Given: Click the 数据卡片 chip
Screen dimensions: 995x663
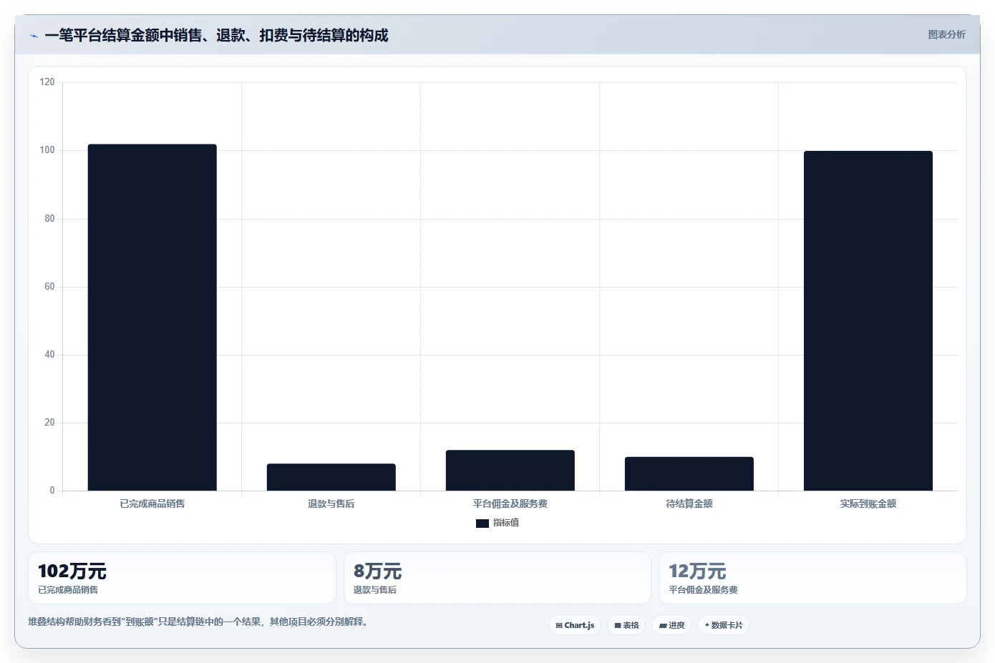Looking at the screenshot, I should pyautogui.click(x=724, y=625).
